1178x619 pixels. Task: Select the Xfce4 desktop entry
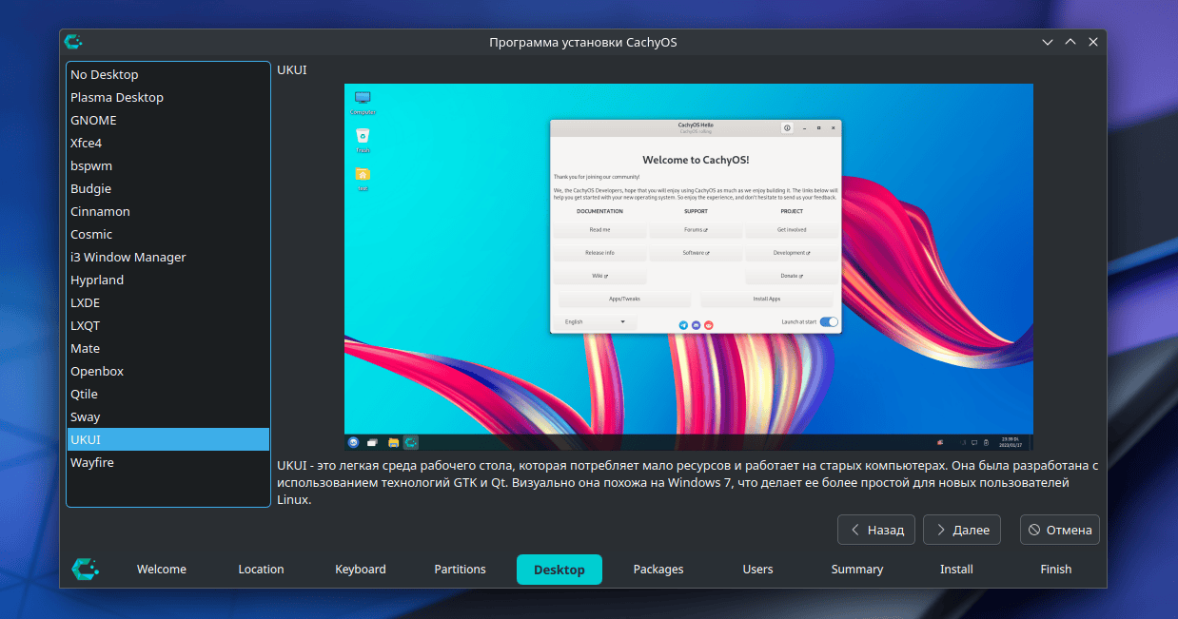point(86,143)
